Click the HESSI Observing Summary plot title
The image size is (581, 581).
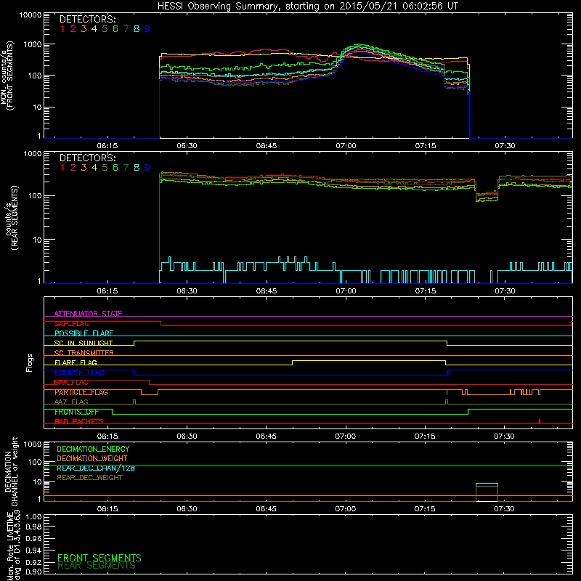click(307, 7)
